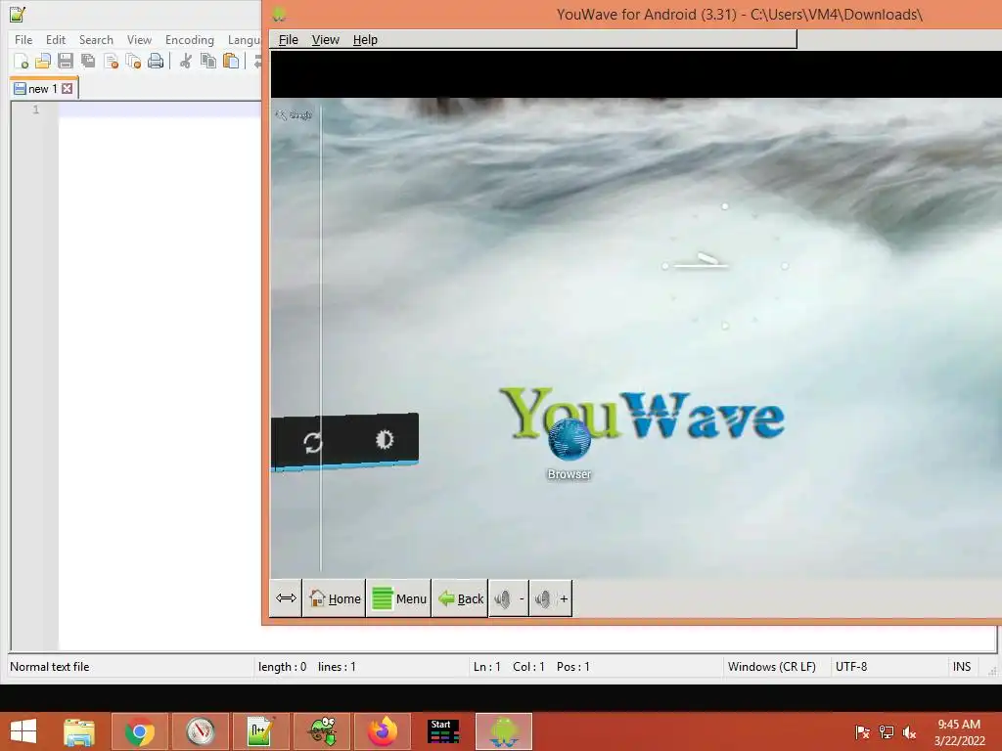Image resolution: width=1002 pixels, height=751 pixels.
Task: Print using the Notepad++ printer icon
Action: pos(156,62)
